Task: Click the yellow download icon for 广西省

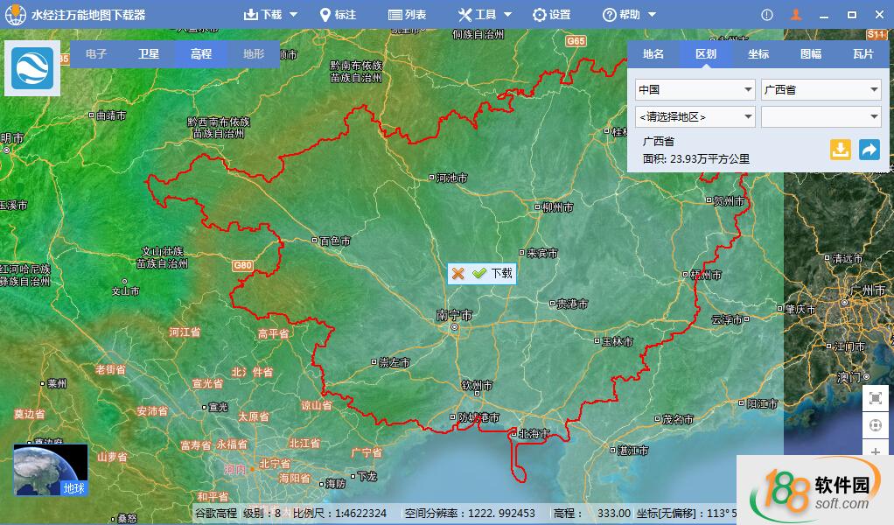Action: (841, 150)
